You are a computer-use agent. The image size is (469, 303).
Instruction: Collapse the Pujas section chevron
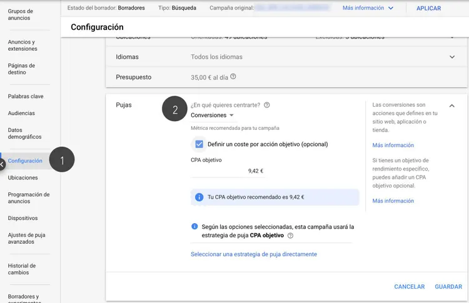[x=452, y=106]
